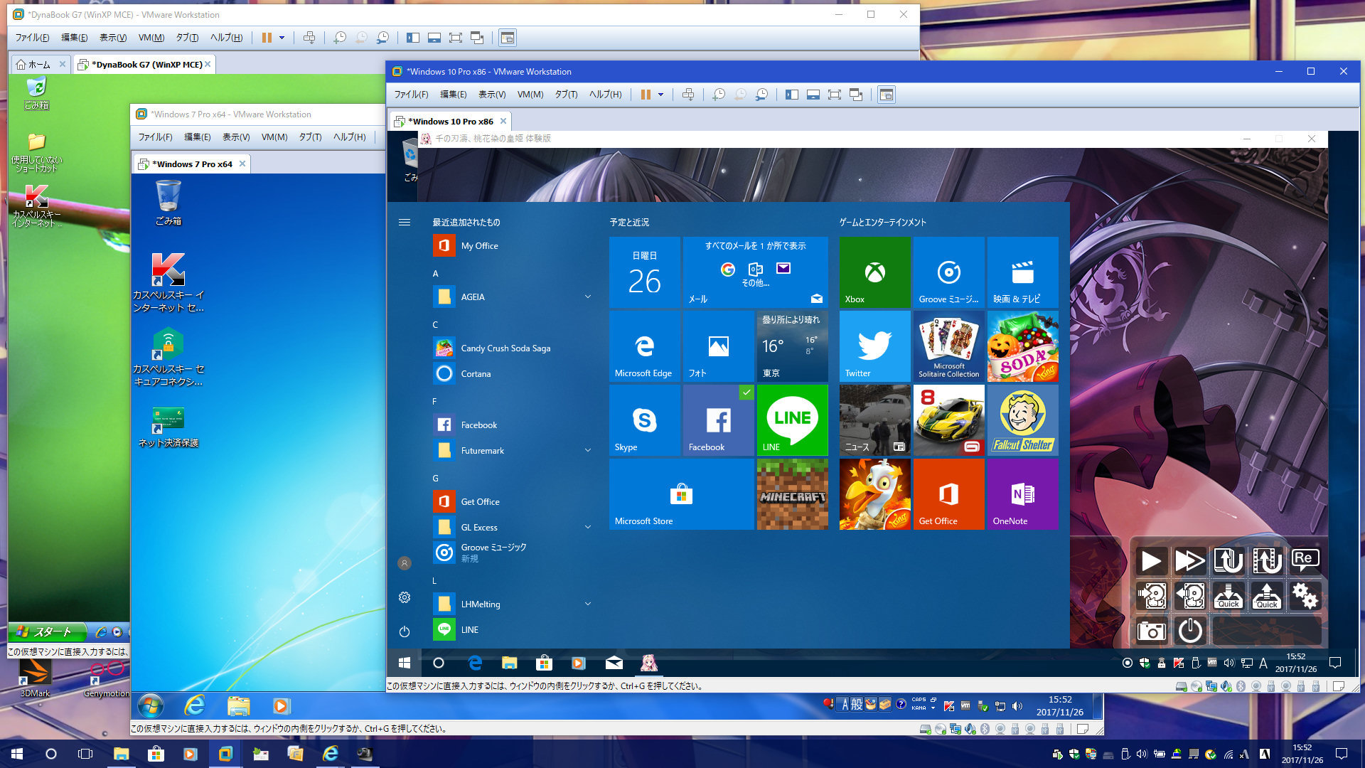1365x768 pixels.
Task: Open the OneNote tile
Action: (x=1022, y=494)
